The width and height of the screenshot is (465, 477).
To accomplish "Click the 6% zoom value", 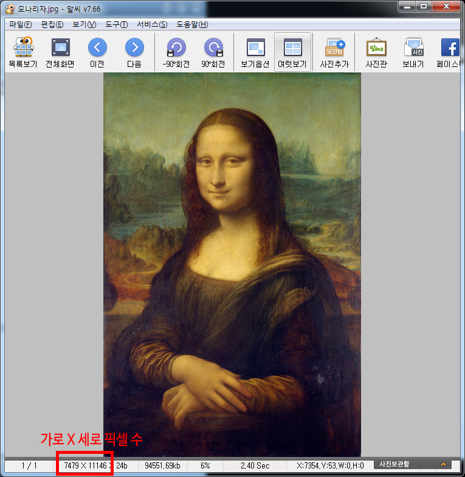I will click(205, 465).
